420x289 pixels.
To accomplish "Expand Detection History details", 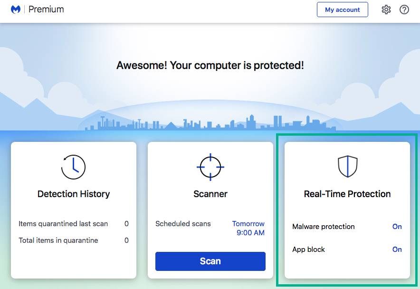I will tap(73, 194).
